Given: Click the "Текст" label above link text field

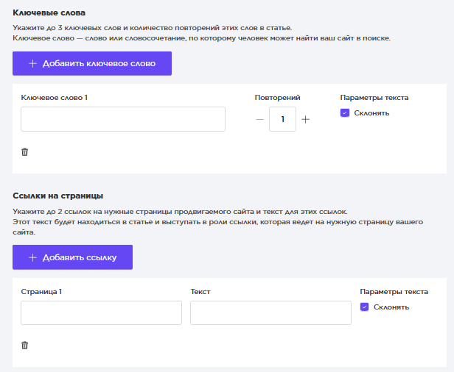Looking at the screenshot, I should click(x=200, y=291).
